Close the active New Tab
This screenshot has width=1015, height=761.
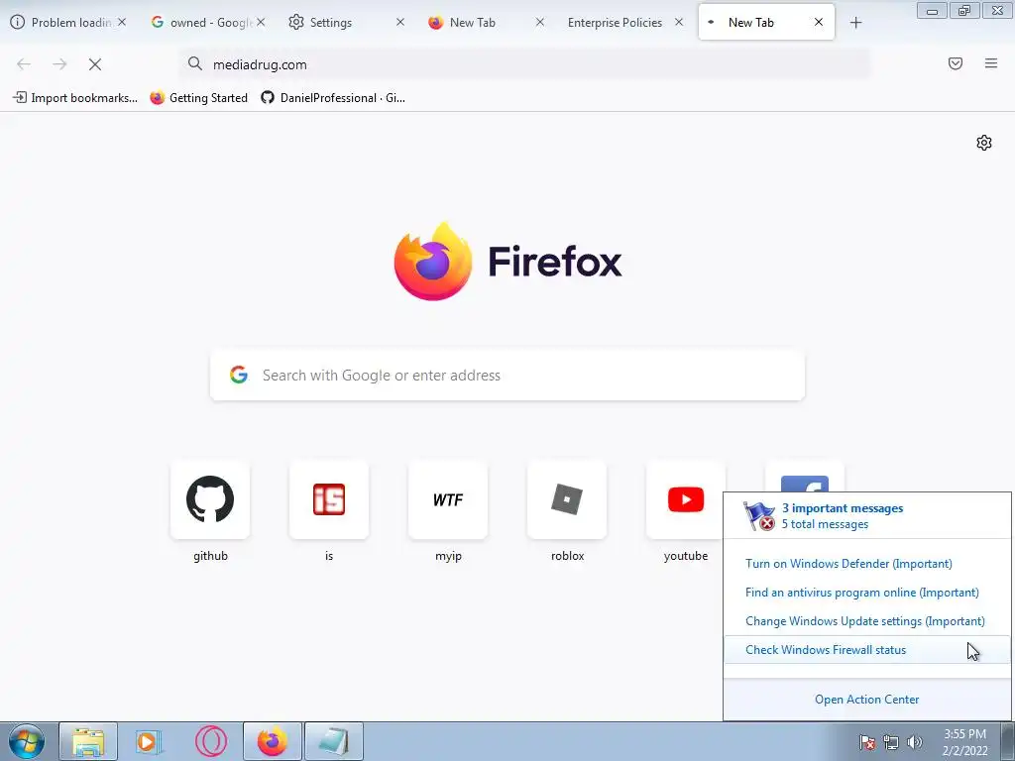coord(818,22)
